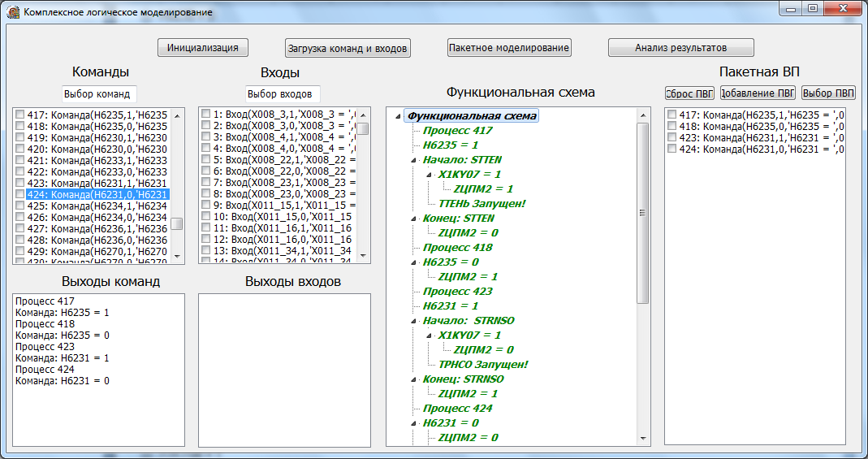Viewport: 868px width, 459px height.
Task: Collapse first X1KY07 = 1 node under STTEN
Action: click(429, 175)
